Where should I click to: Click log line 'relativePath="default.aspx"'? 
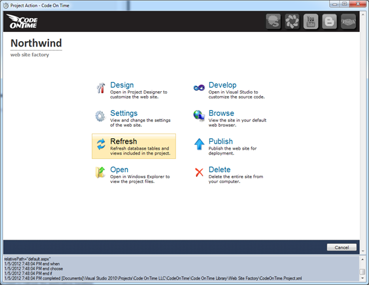coord(27,259)
